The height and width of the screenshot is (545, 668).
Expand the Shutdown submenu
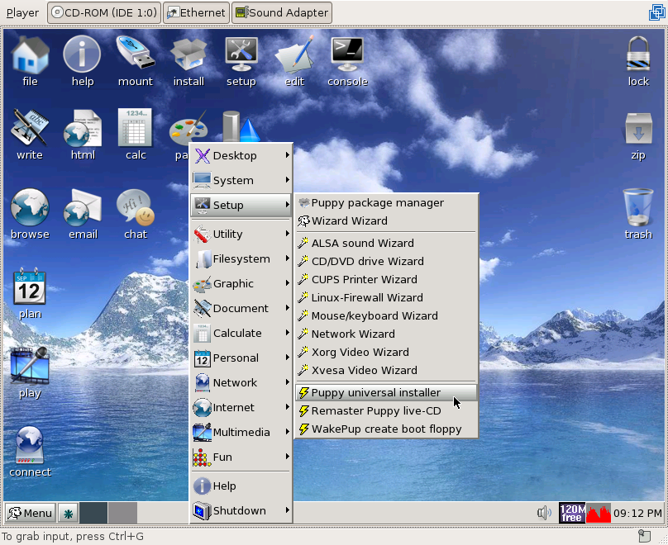click(x=241, y=510)
